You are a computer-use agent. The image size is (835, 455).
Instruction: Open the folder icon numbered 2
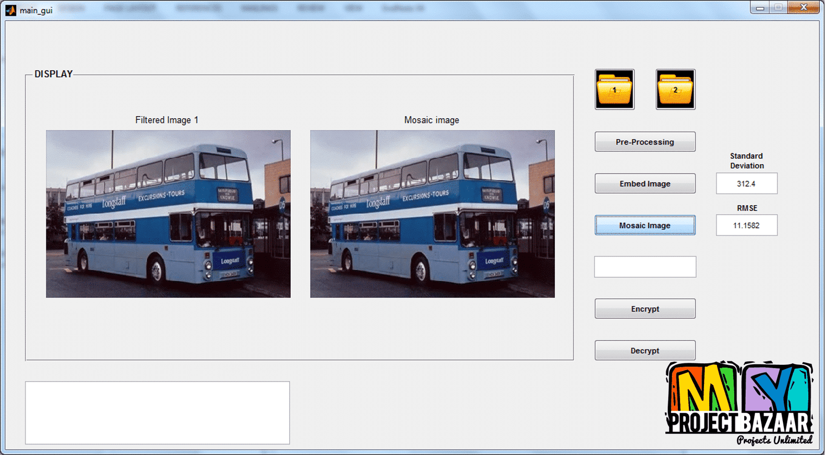coord(675,89)
